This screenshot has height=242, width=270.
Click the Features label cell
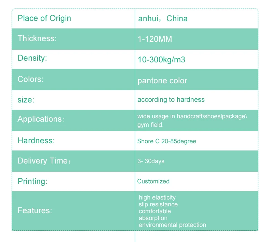tap(73, 211)
